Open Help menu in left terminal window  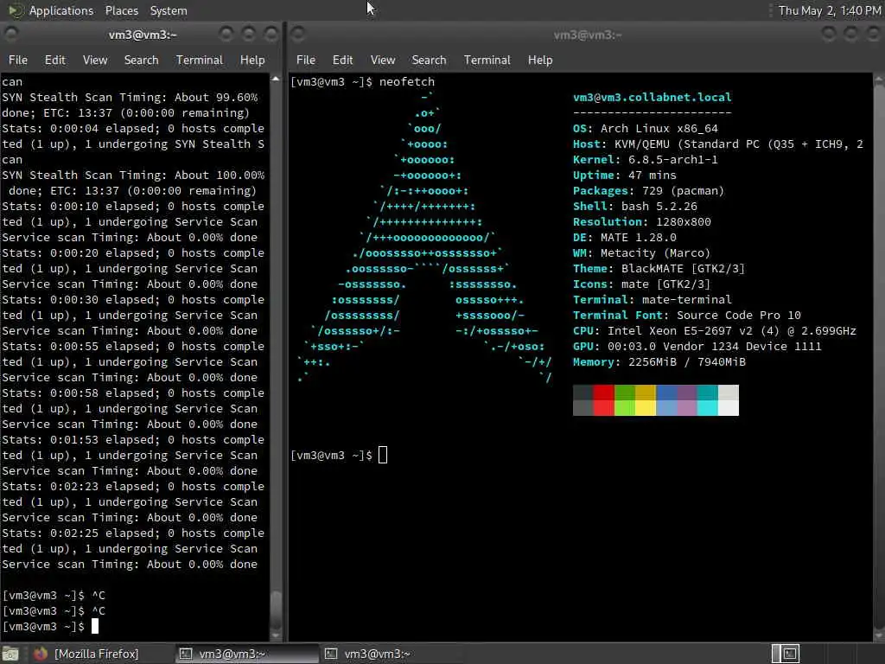click(x=252, y=60)
